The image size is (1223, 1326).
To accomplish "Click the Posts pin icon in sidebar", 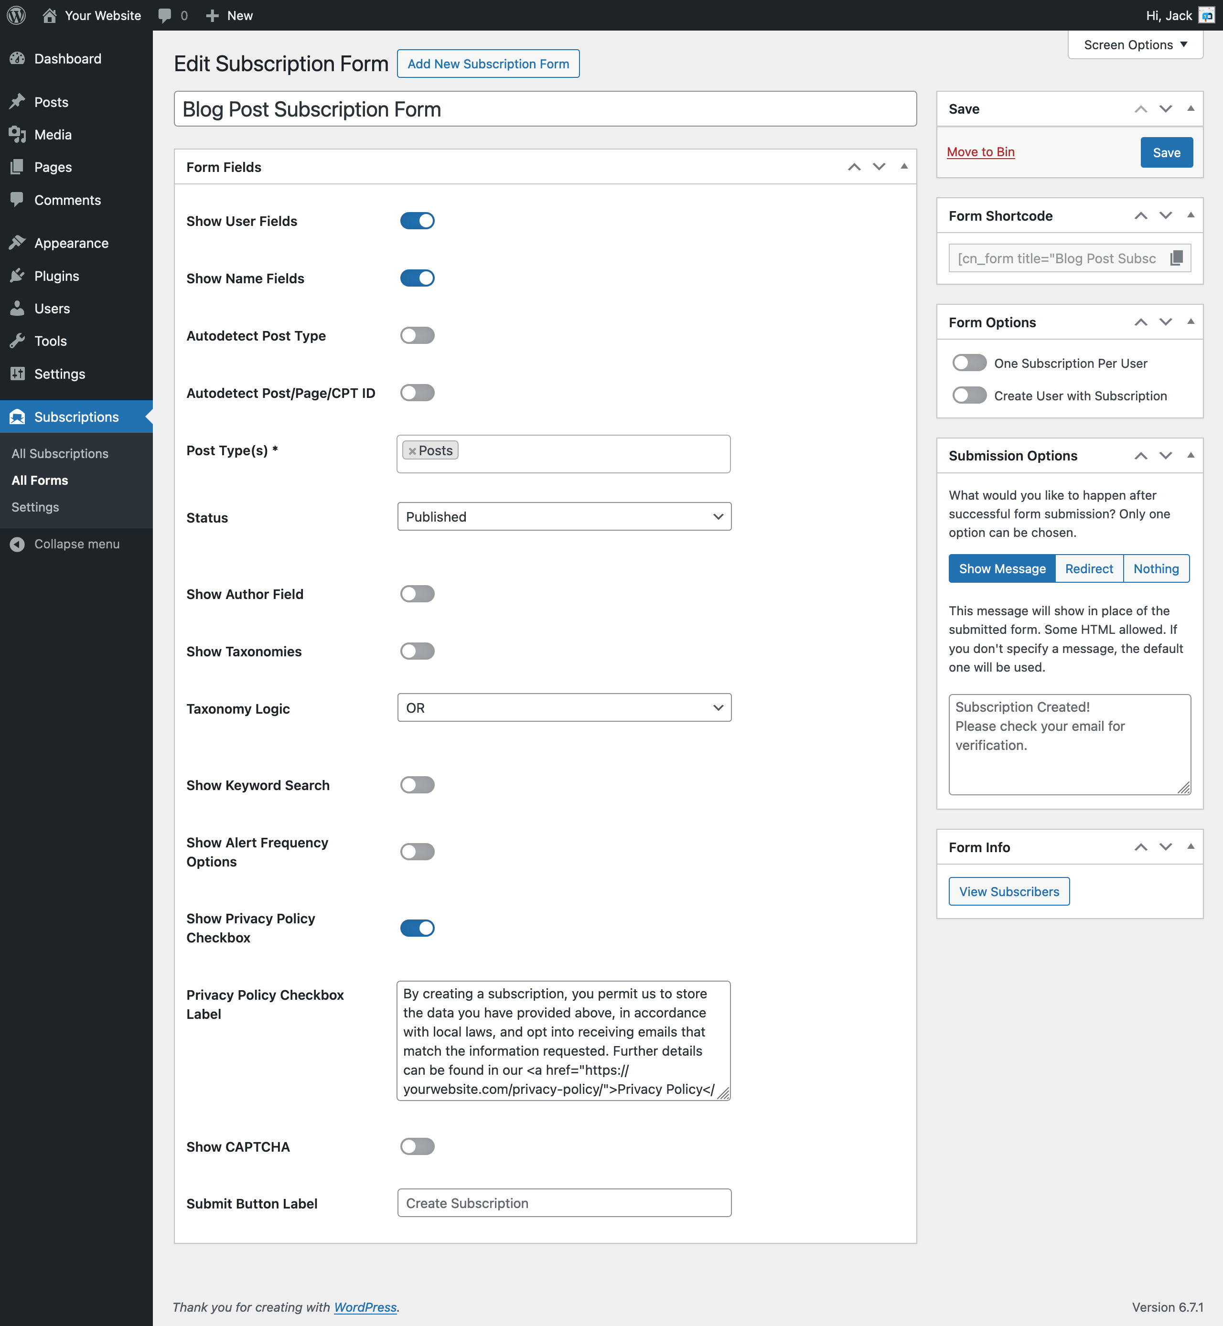I will pos(17,101).
